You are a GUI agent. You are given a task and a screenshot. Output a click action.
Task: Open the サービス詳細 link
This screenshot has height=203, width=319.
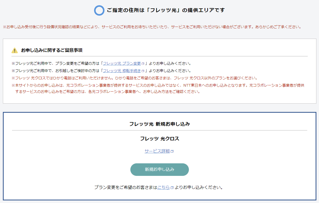point(157,151)
